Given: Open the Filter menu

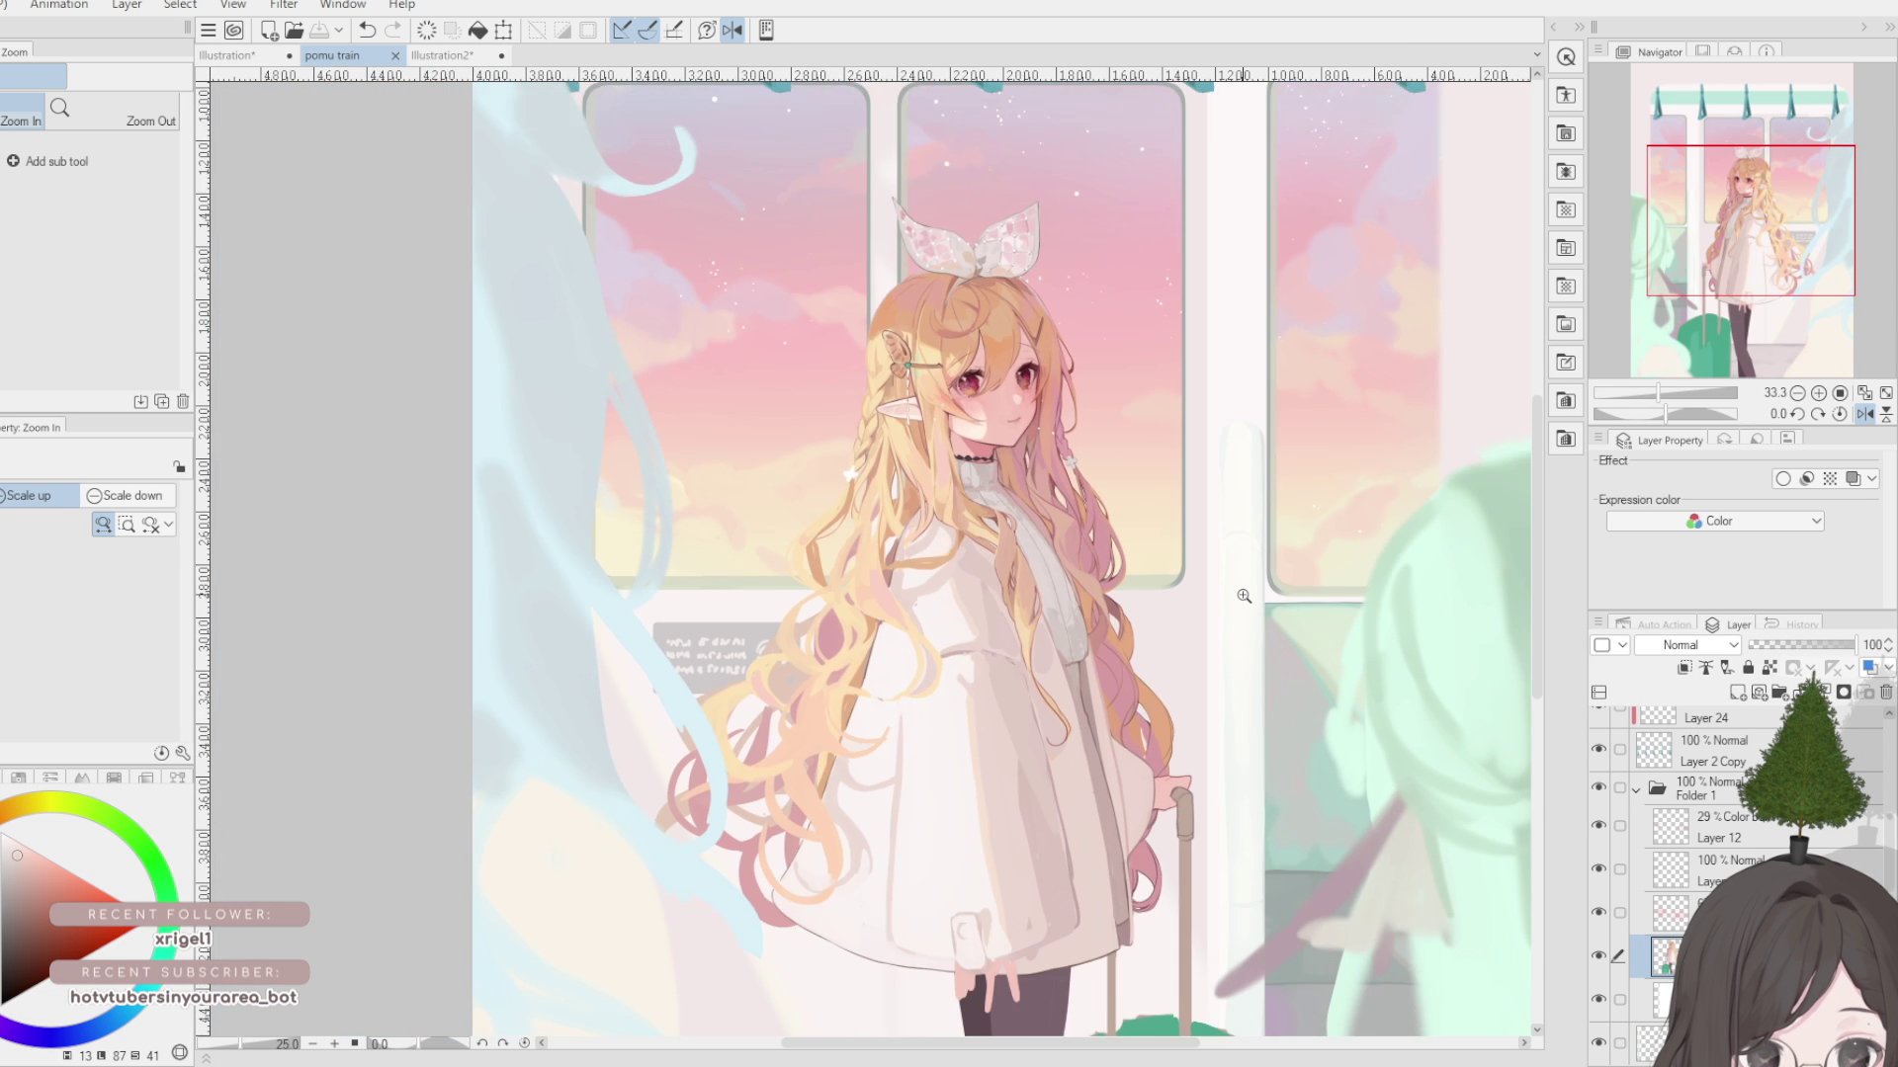Looking at the screenshot, I should coord(284,5).
